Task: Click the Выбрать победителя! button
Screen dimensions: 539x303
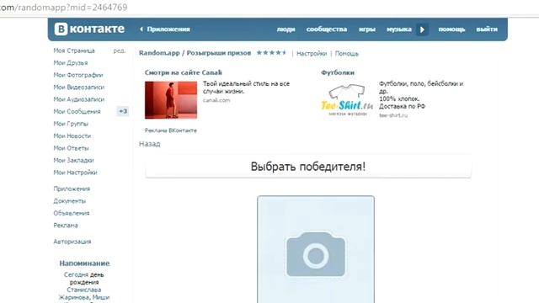Action: click(x=308, y=167)
